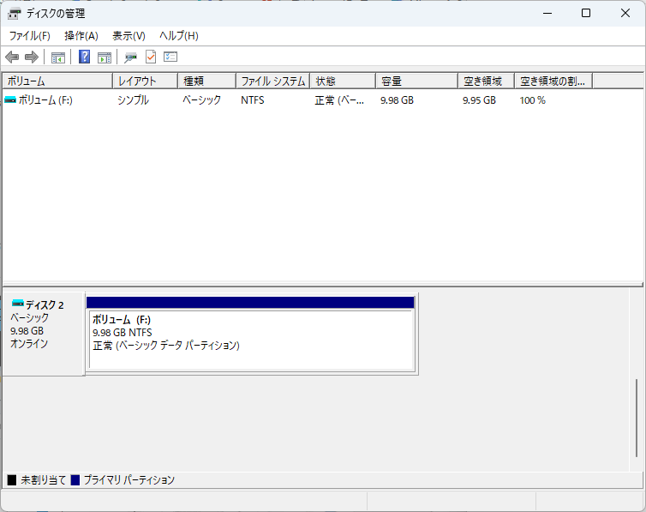Image resolution: width=646 pixels, height=512 pixels.
Task: Click the ベーシック type cell in list
Action: coord(202,100)
